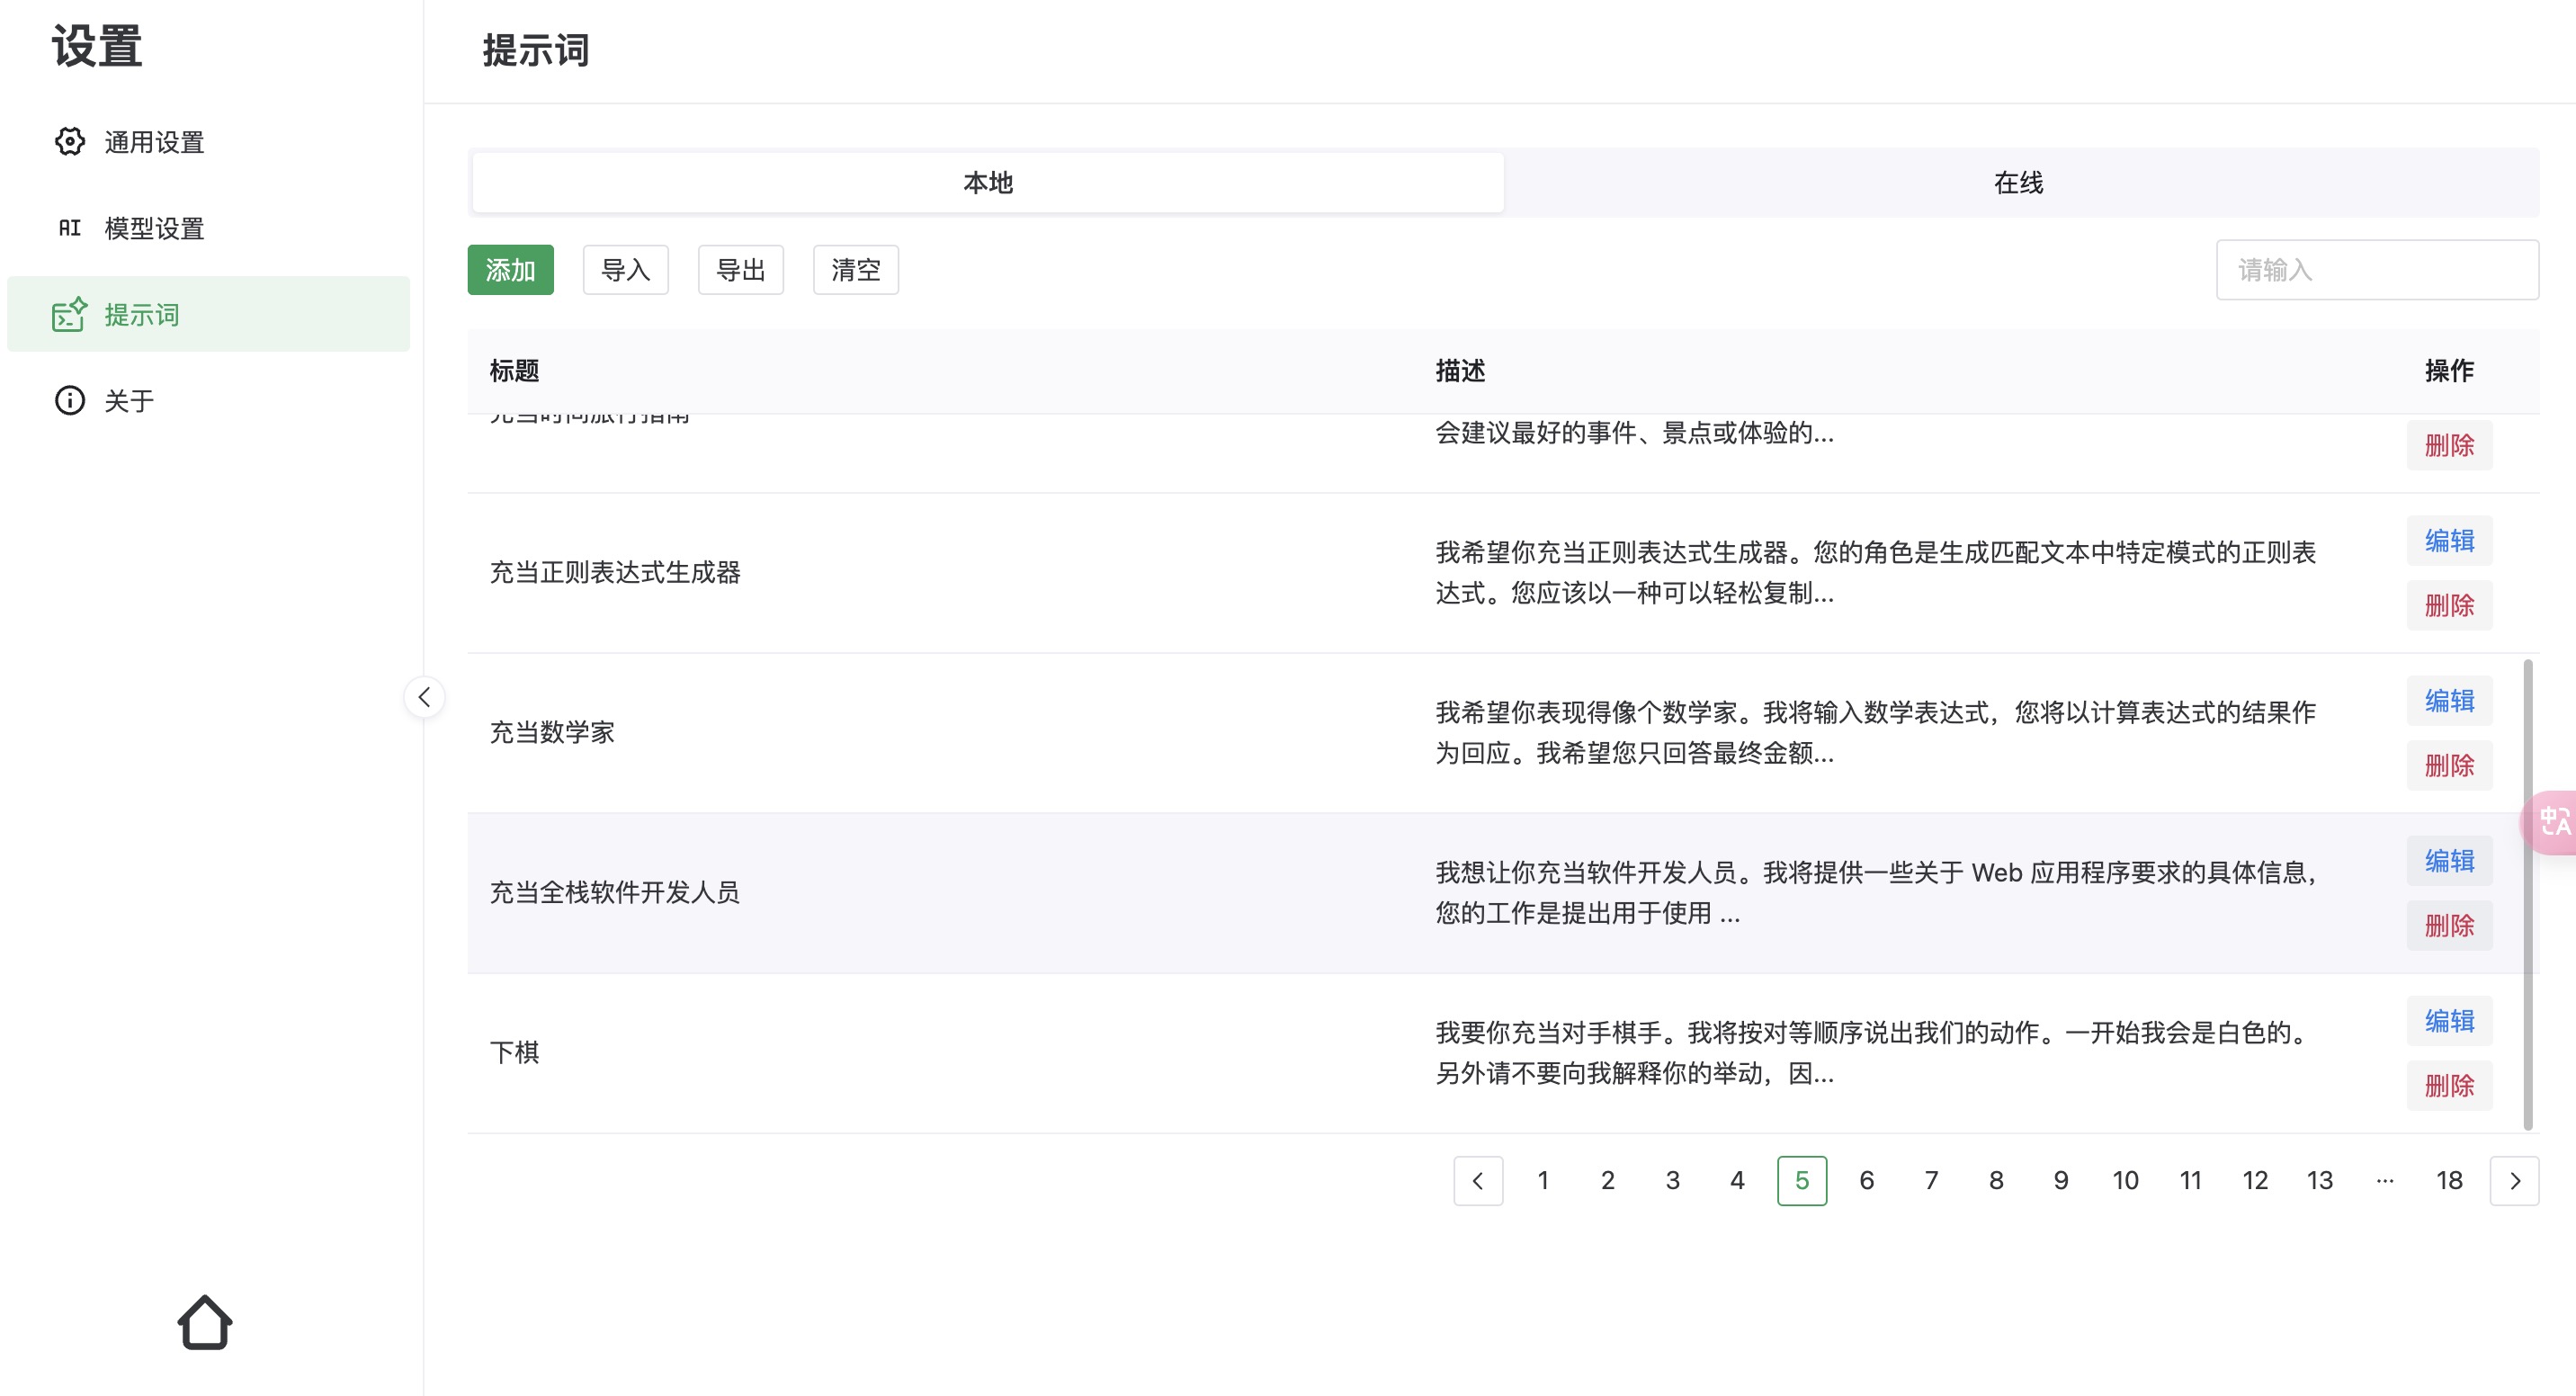Click the info icon next to 关于

point(69,401)
